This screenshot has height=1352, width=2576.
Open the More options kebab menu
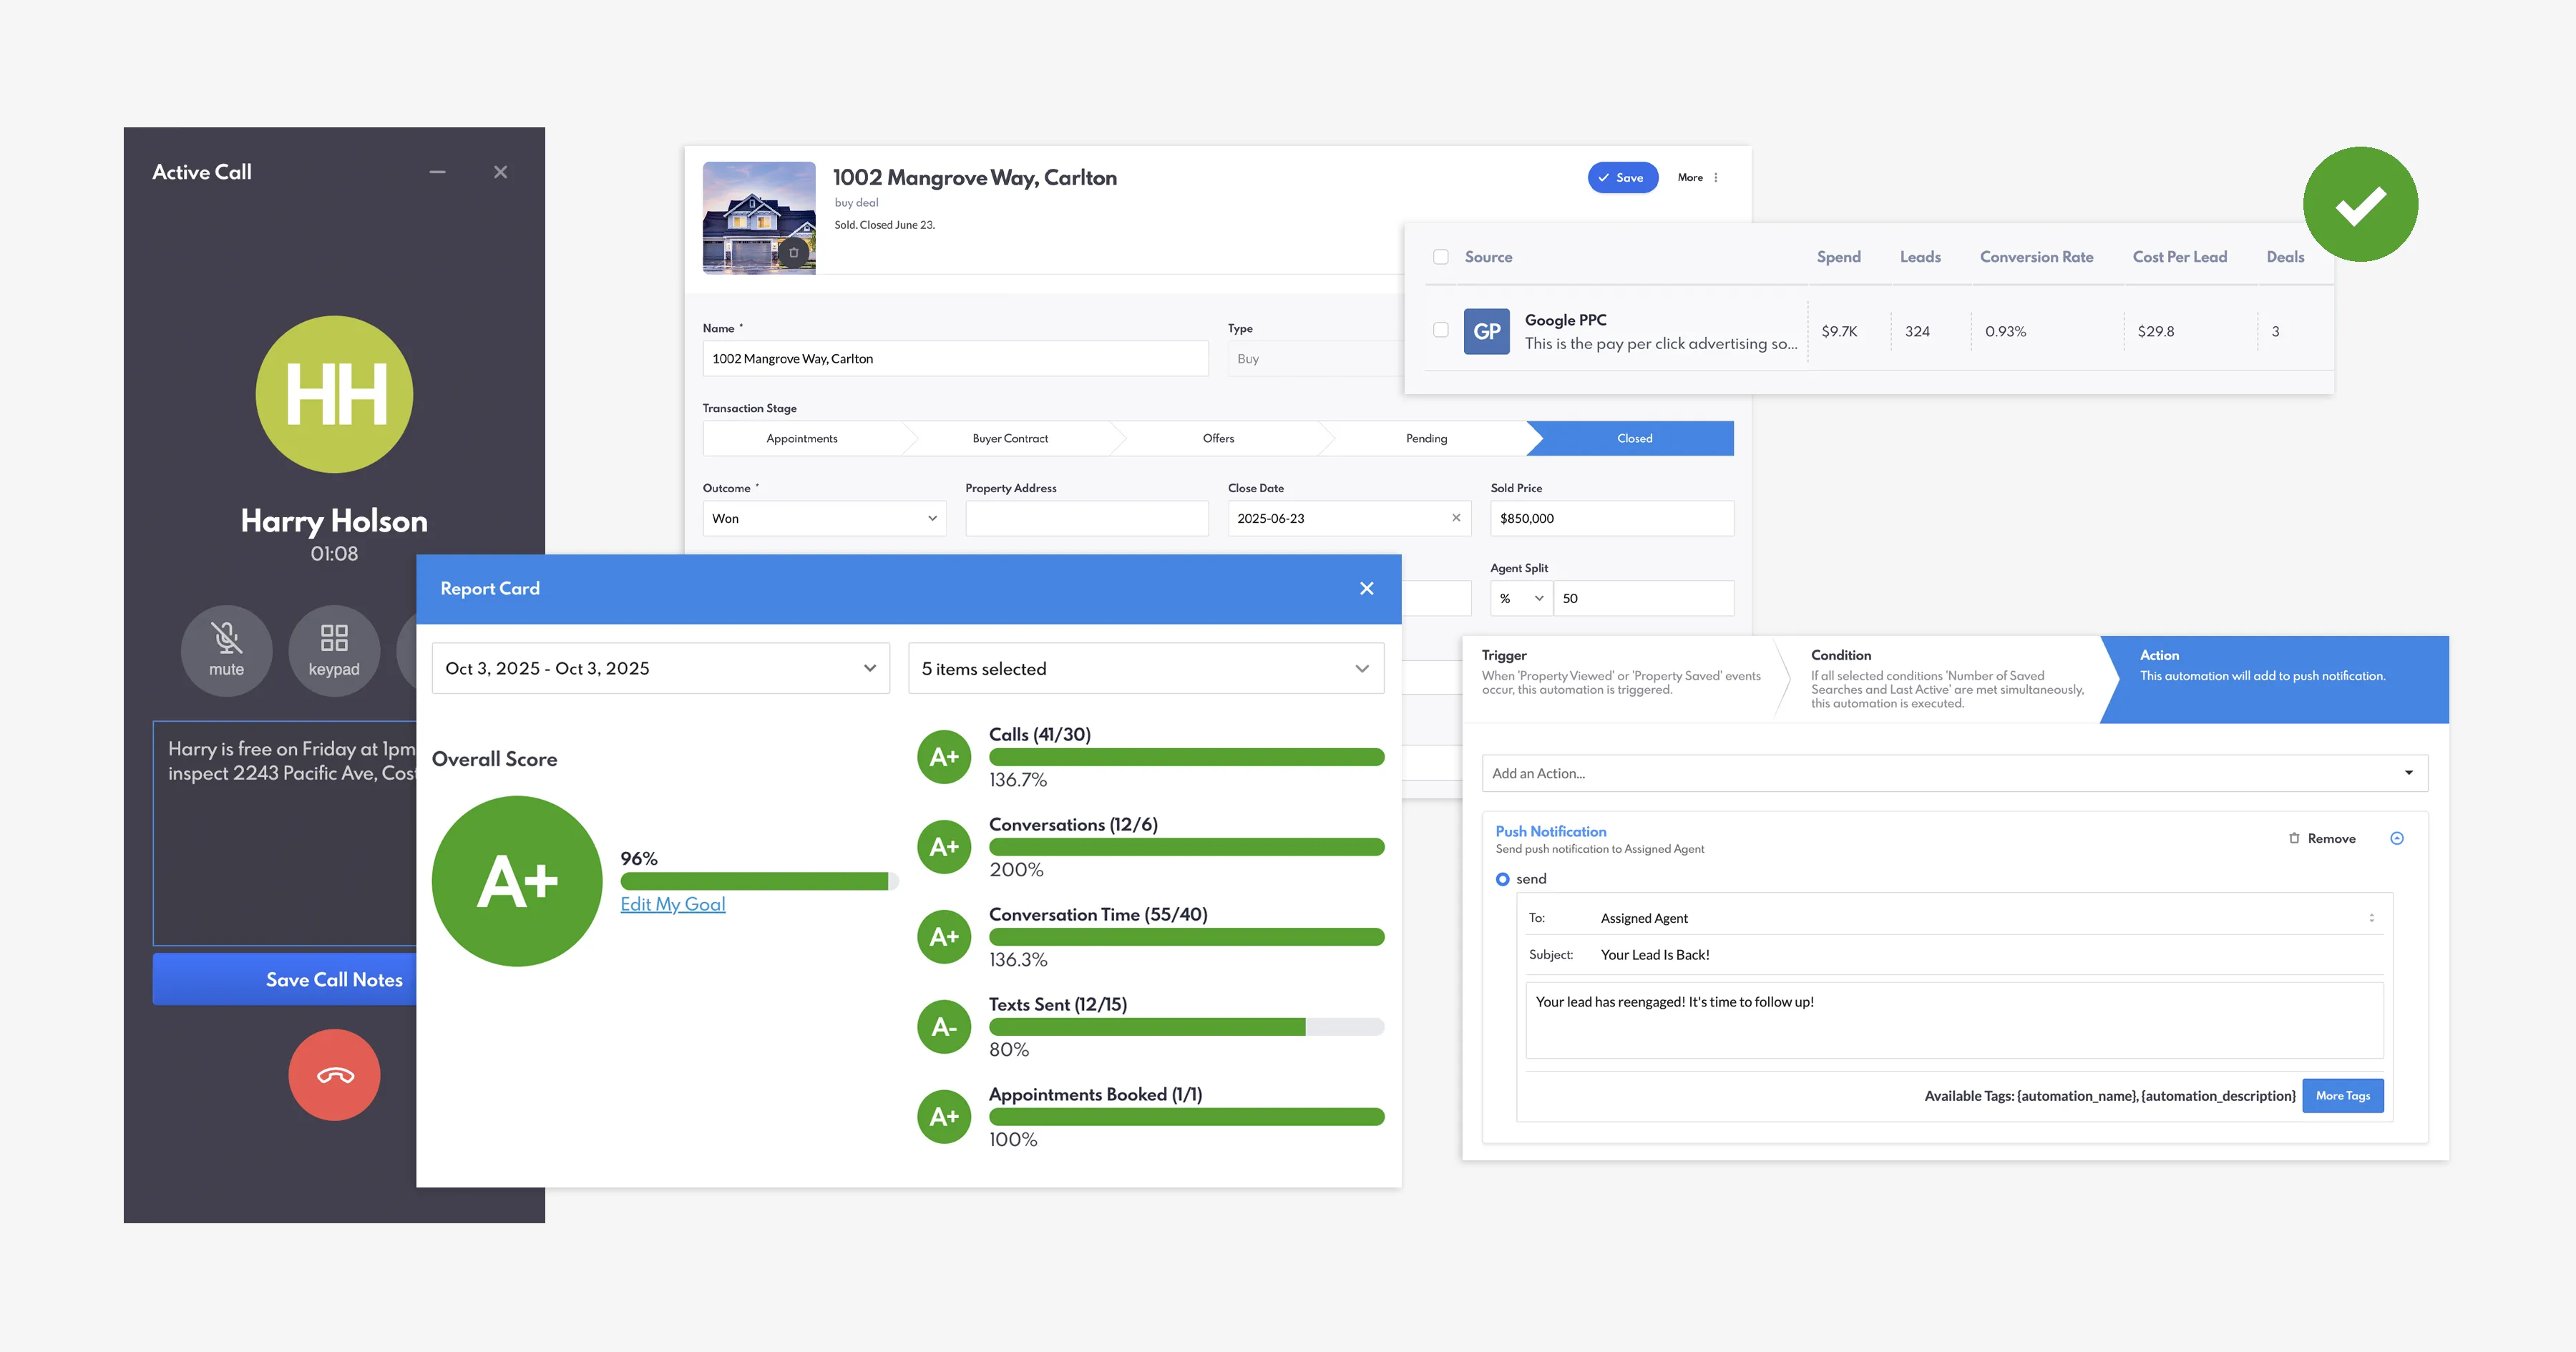coord(1716,177)
